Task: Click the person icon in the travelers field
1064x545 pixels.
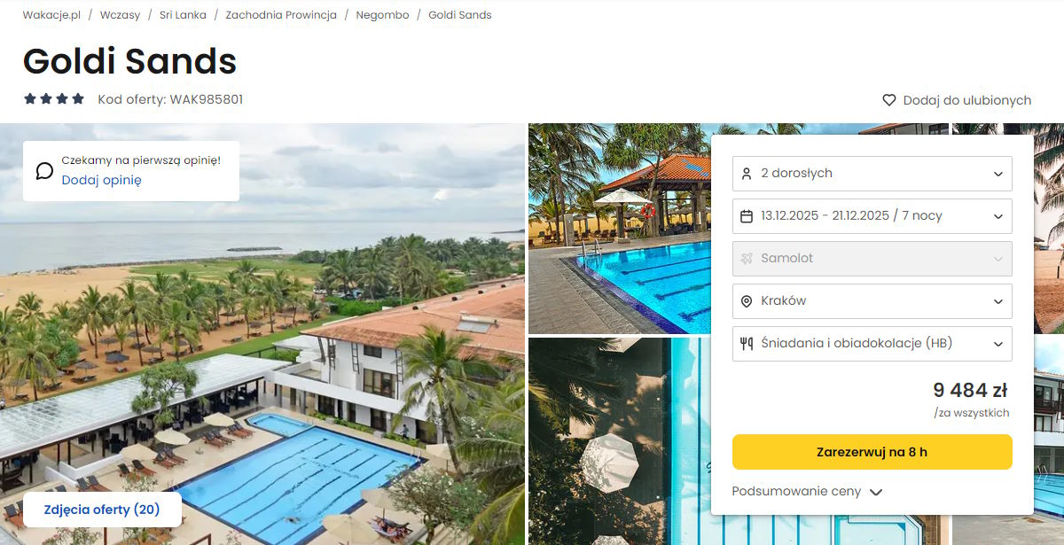Action: pyautogui.click(x=747, y=173)
